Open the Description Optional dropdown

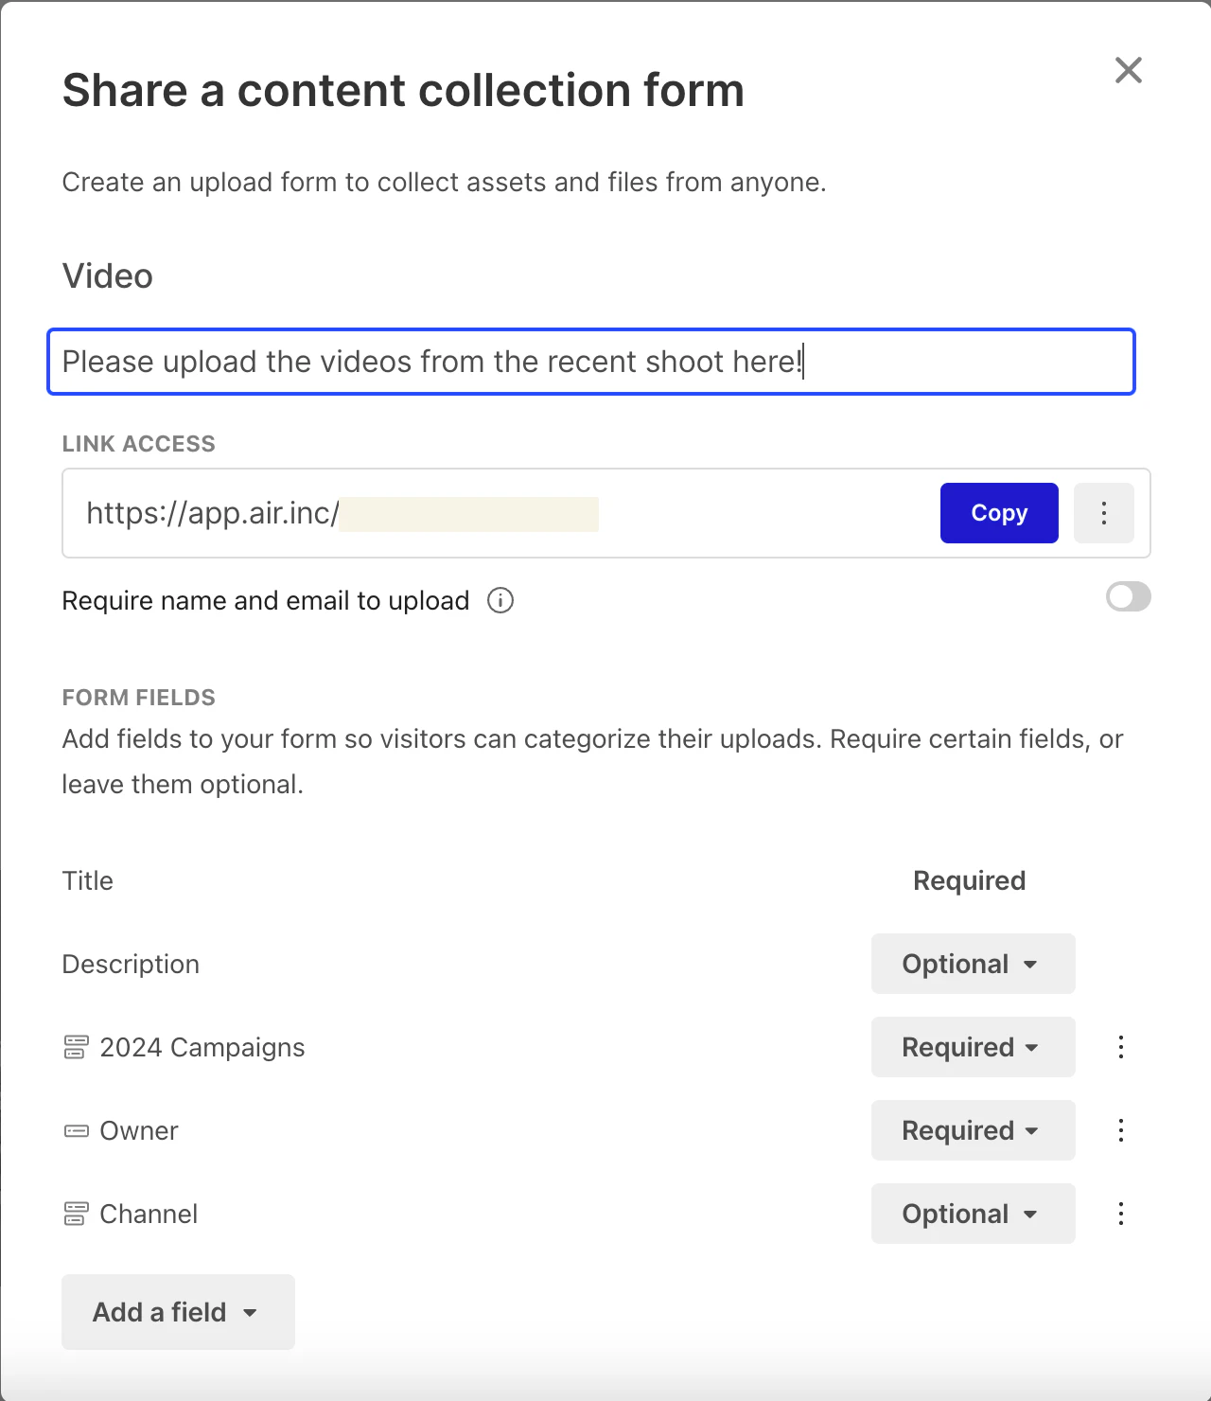tap(973, 964)
